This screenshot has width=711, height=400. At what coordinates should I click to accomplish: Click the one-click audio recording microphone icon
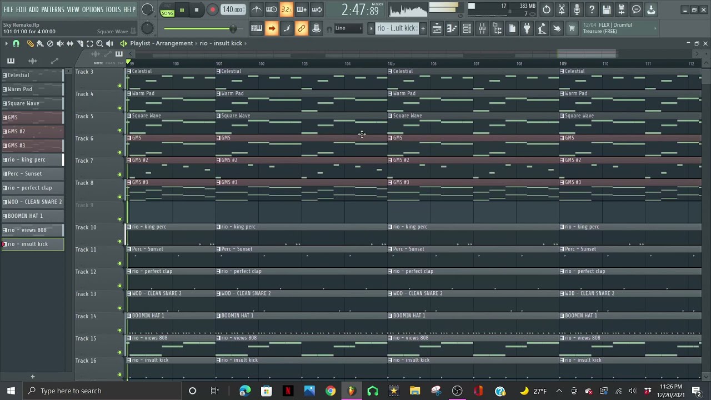(577, 9)
